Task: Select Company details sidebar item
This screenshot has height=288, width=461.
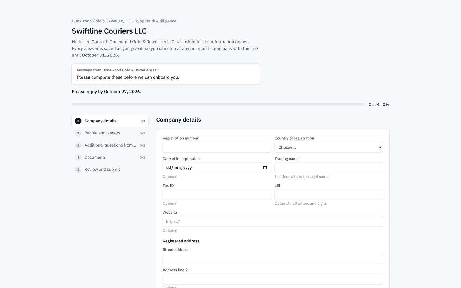Action: [110, 121]
